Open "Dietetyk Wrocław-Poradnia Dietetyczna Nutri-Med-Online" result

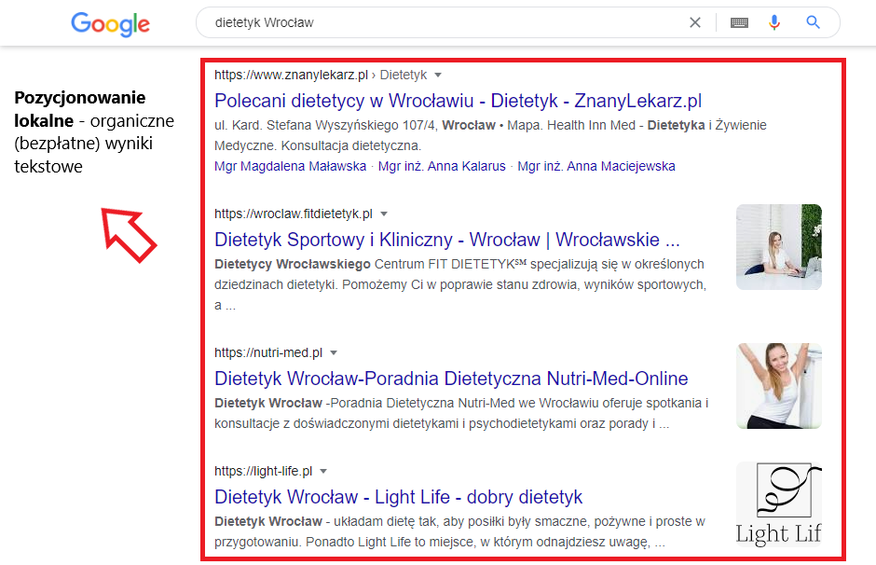(x=451, y=379)
